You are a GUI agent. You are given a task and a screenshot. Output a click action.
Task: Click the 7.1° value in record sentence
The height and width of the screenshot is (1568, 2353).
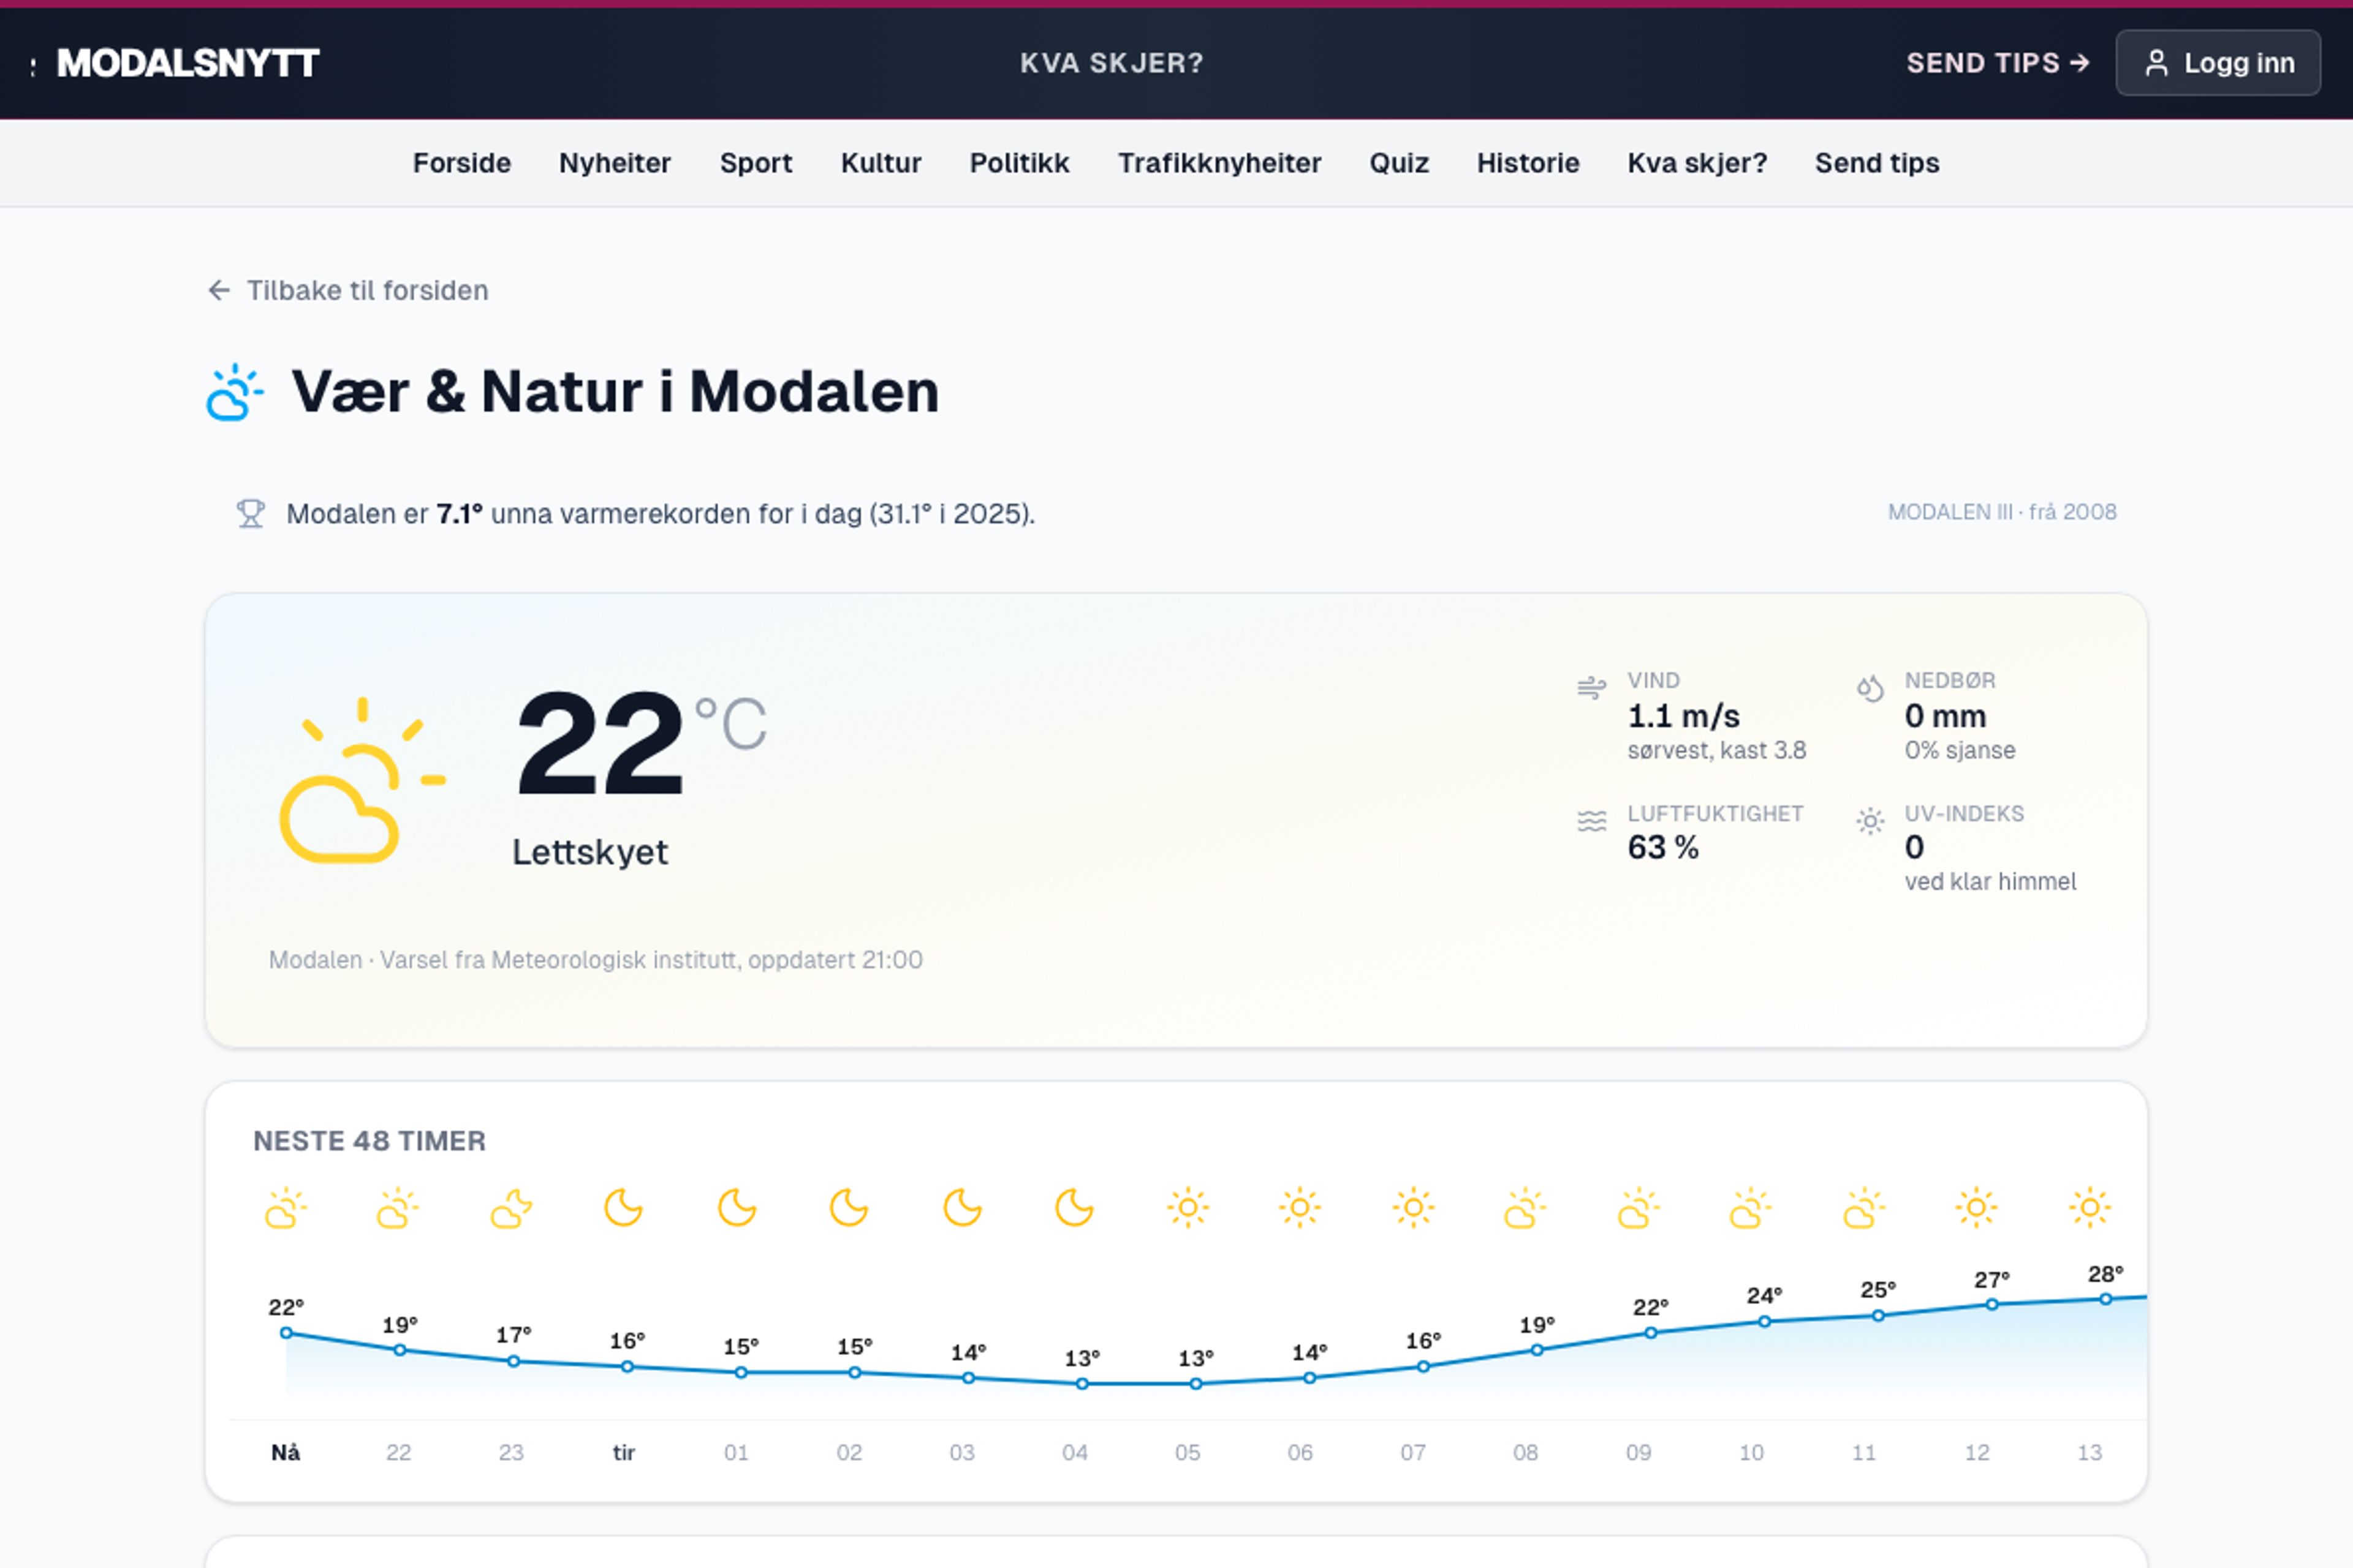(x=459, y=514)
